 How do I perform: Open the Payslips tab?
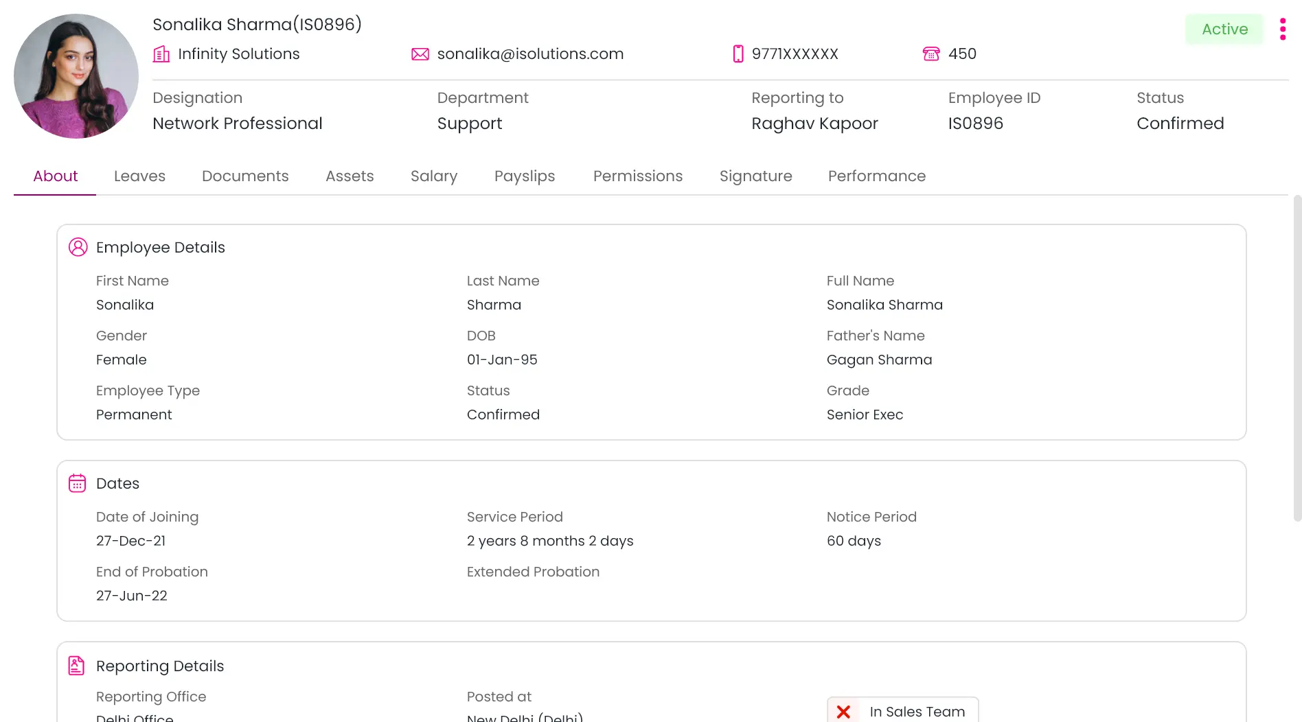[x=525, y=176]
